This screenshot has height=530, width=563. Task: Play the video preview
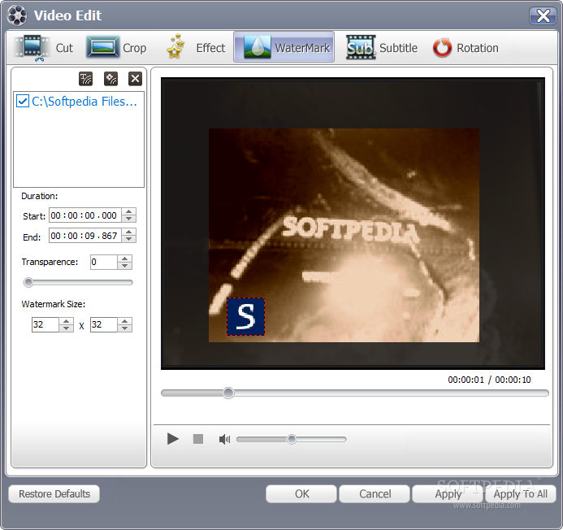tap(173, 439)
